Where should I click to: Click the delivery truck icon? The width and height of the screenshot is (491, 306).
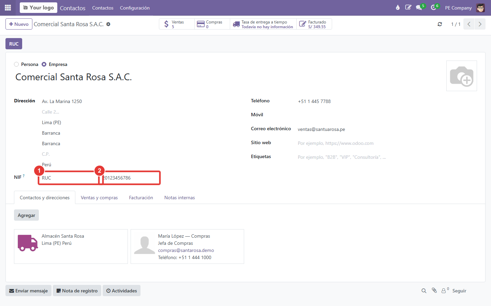pos(28,243)
